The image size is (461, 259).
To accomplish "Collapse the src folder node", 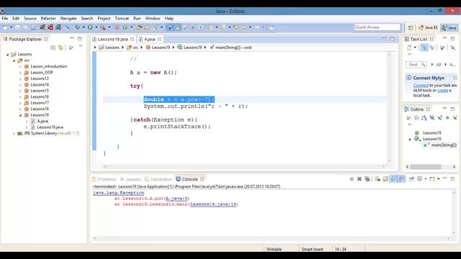I will 14,60.
